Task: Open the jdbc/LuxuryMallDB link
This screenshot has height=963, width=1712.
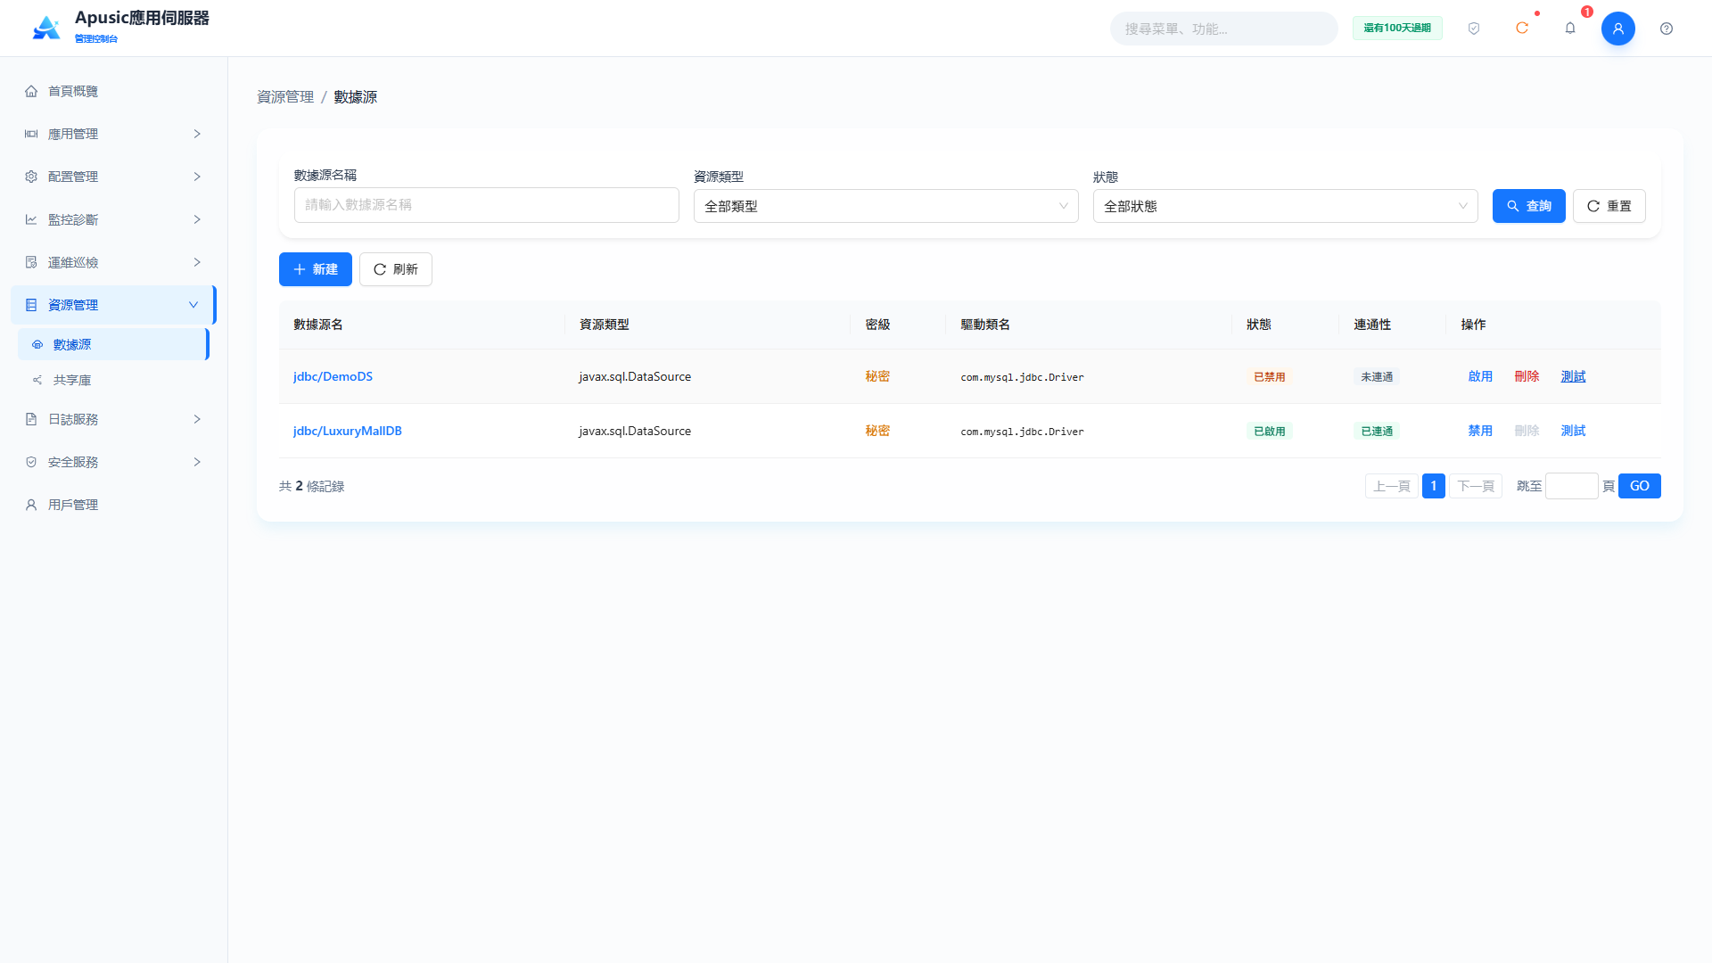Action: tap(348, 431)
